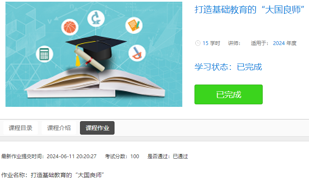309x183 pixels.
Task: Select the 课程作业 tab
Action: [97, 128]
